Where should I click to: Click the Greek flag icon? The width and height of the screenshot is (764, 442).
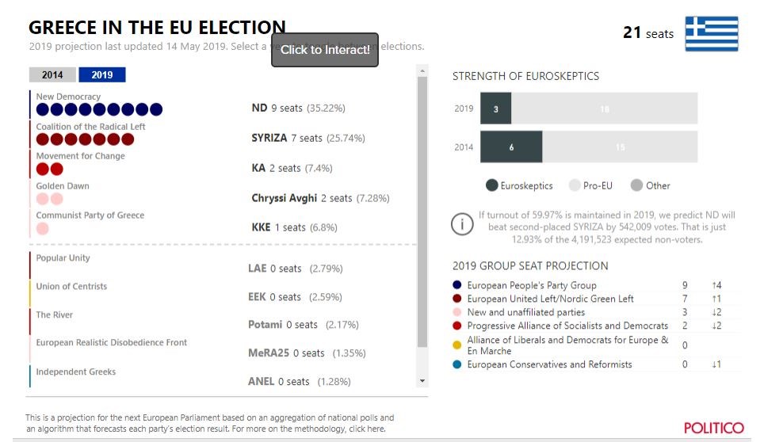(711, 34)
